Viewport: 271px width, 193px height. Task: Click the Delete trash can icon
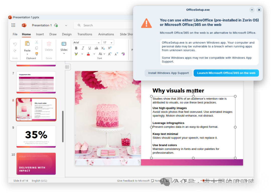[x=49, y=44]
